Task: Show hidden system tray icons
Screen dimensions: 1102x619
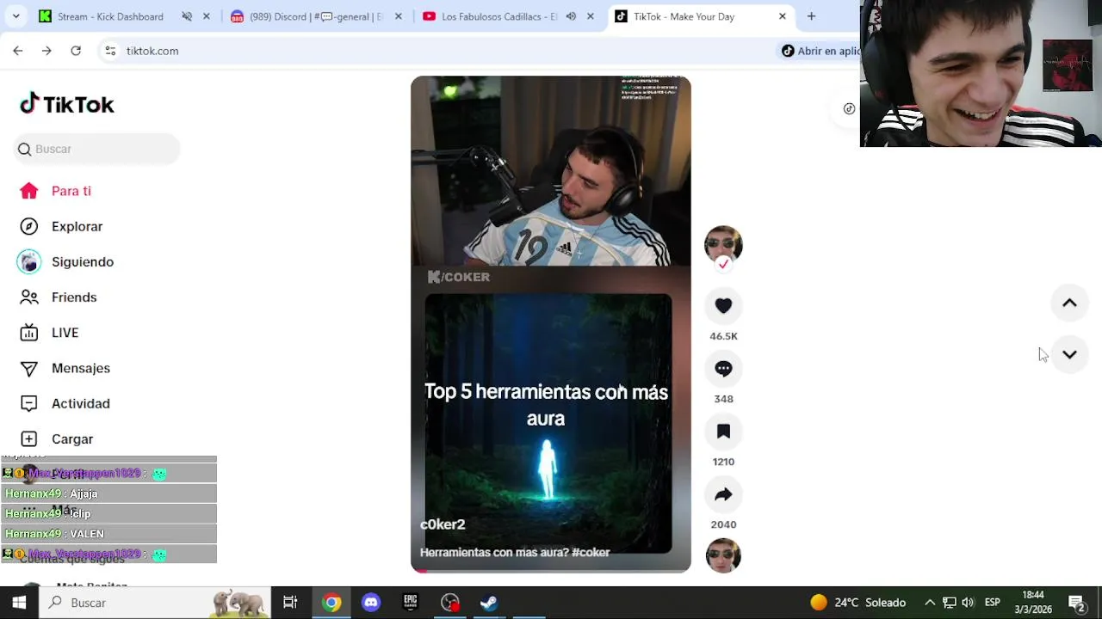Action: (930, 603)
